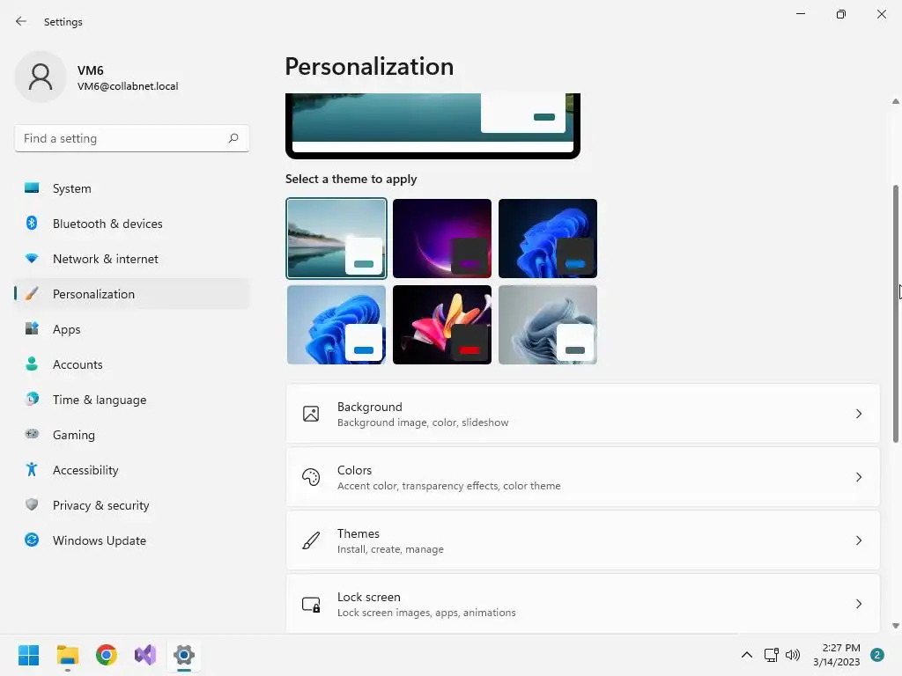
Task: Click the Network wifi icon
Action: coord(32,259)
